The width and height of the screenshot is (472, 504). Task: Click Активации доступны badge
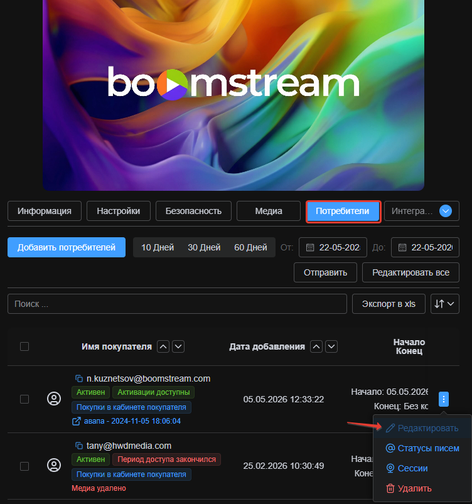pos(154,392)
